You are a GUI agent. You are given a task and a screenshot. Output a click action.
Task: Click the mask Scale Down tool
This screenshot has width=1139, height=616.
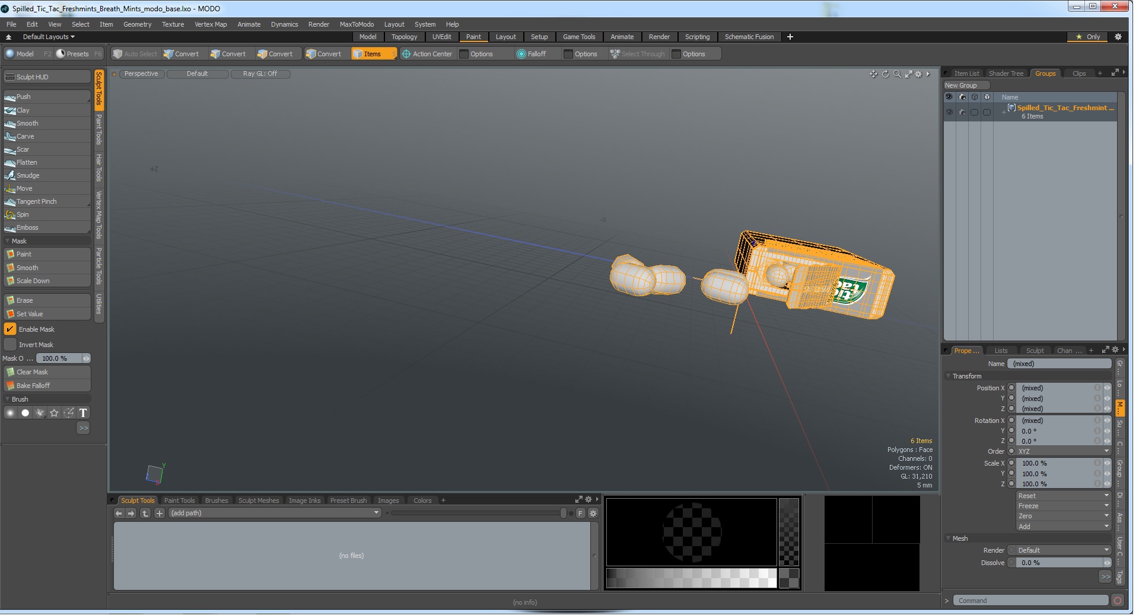point(47,281)
